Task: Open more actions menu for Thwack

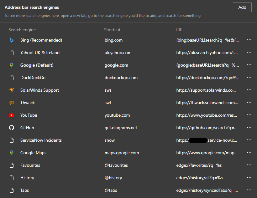Action: coord(249,102)
